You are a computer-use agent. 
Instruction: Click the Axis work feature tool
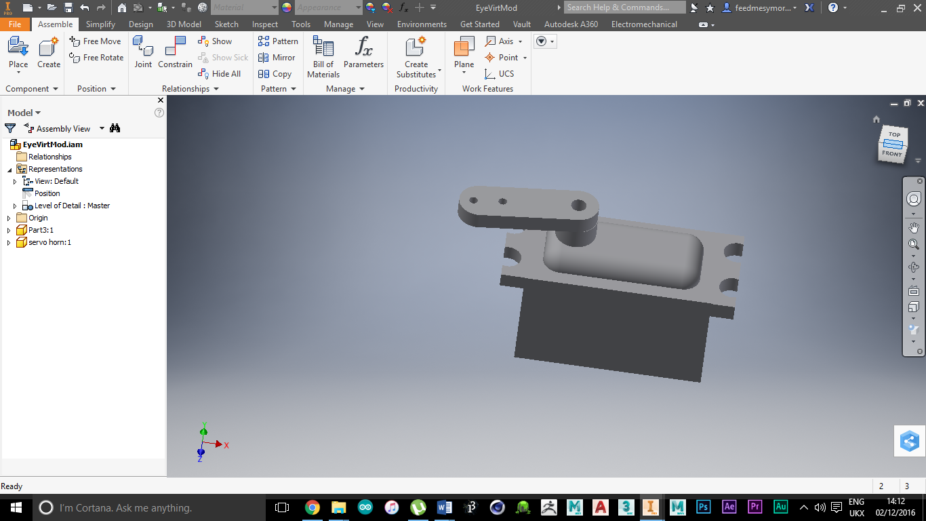[x=500, y=41]
